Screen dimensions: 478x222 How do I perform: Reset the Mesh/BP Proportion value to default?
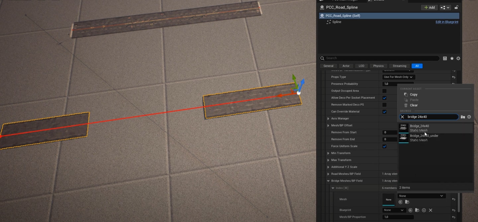coord(454,217)
